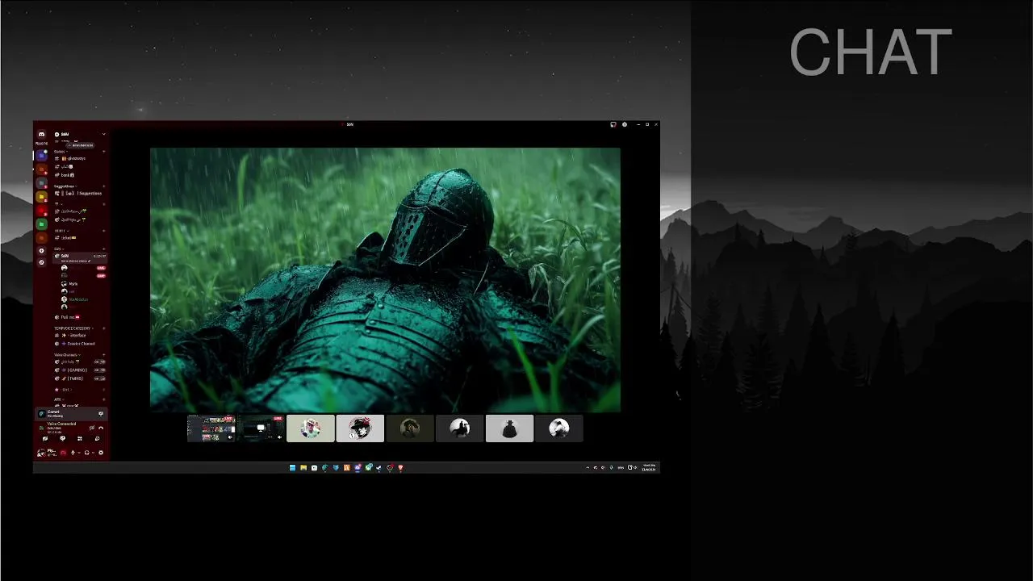Open Discord home direct messages icon
The width and height of the screenshot is (1033, 581).
pyautogui.click(x=42, y=134)
